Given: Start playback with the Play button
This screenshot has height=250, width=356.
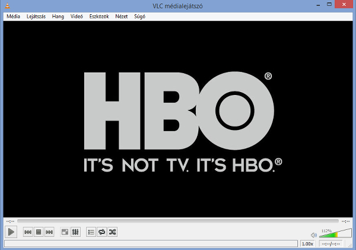Looking at the screenshot, I should pyautogui.click(x=11, y=232).
